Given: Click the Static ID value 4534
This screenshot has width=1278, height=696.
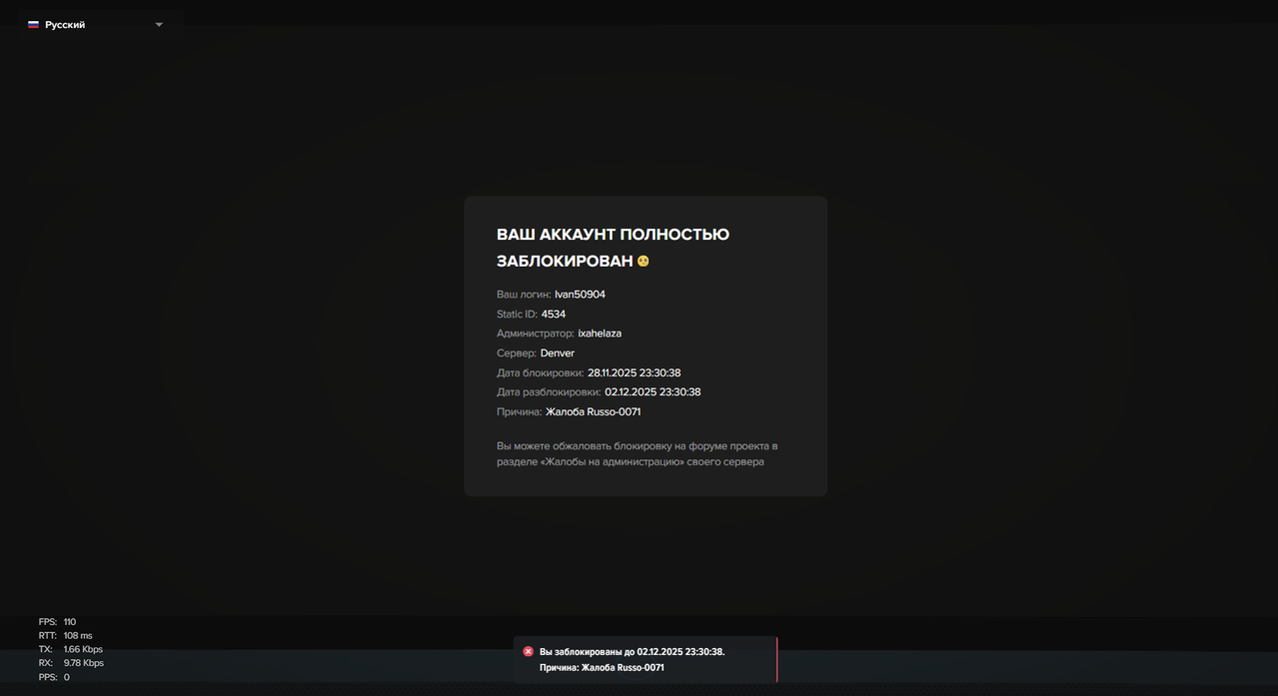Looking at the screenshot, I should [554, 315].
